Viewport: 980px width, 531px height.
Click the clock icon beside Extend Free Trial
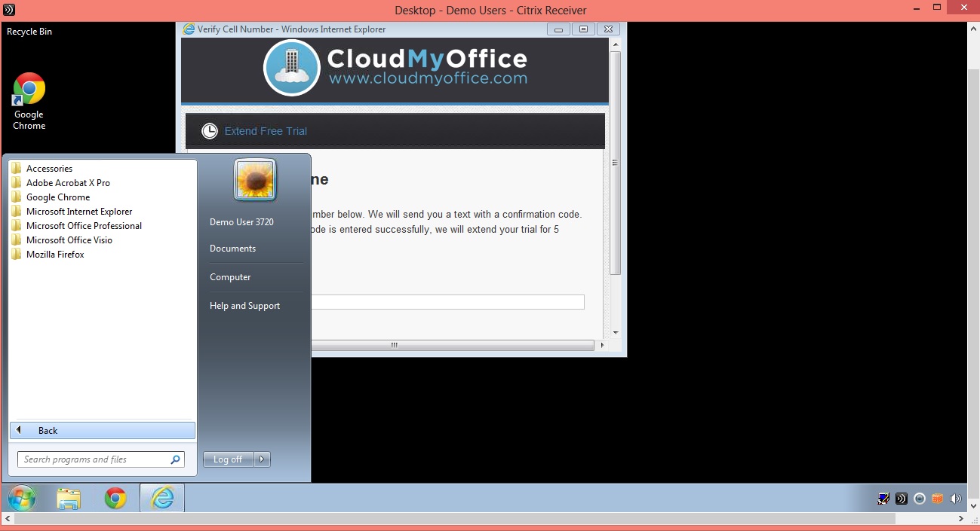[x=210, y=131]
